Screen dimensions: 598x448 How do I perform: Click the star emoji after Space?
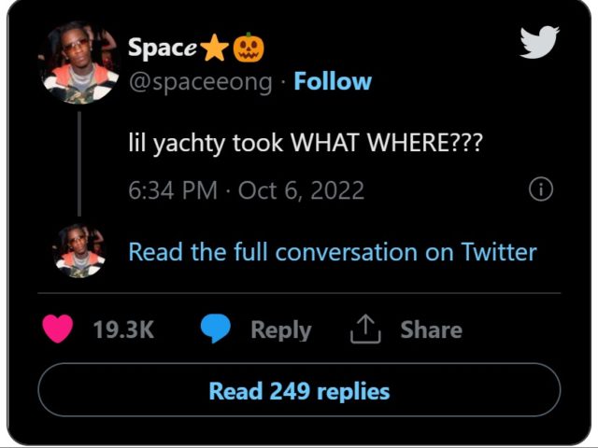(x=215, y=46)
